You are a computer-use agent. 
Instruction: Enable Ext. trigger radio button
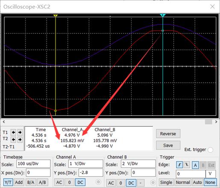210,150
